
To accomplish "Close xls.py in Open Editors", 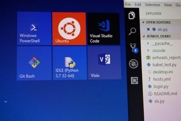I will pos(148,29).
